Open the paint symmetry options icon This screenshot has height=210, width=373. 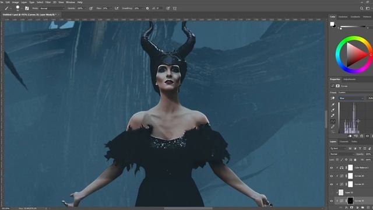pos(175,8)
